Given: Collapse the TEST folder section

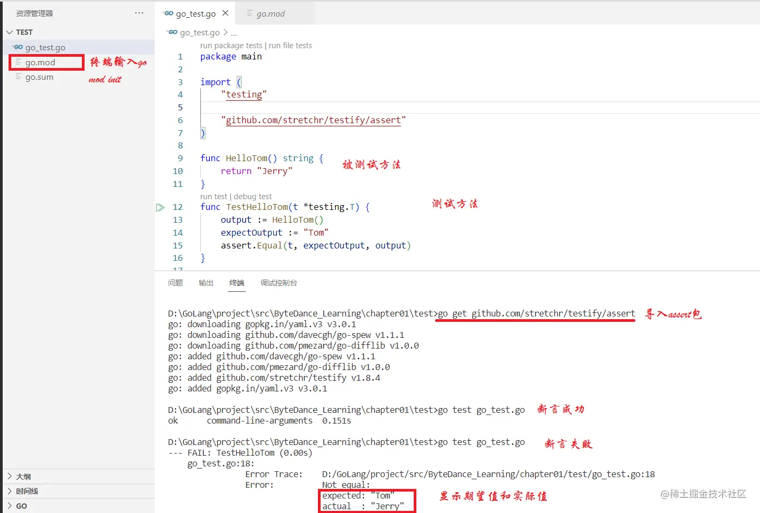Looking at the screenshot, I should (79, 32).
